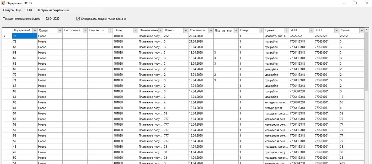Select the Порядковый cell 73
Image resolution: width=372 pixels, height=164 pixels.
point(24,36)
